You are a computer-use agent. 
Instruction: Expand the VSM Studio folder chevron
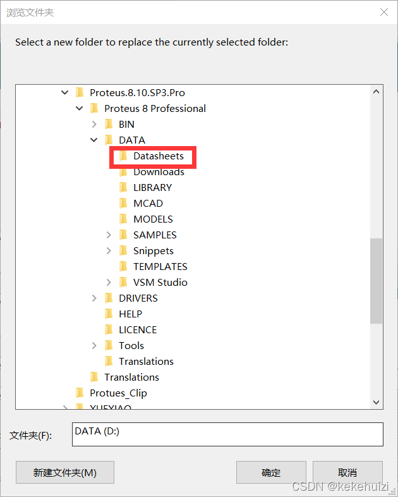tap(109, 283)
